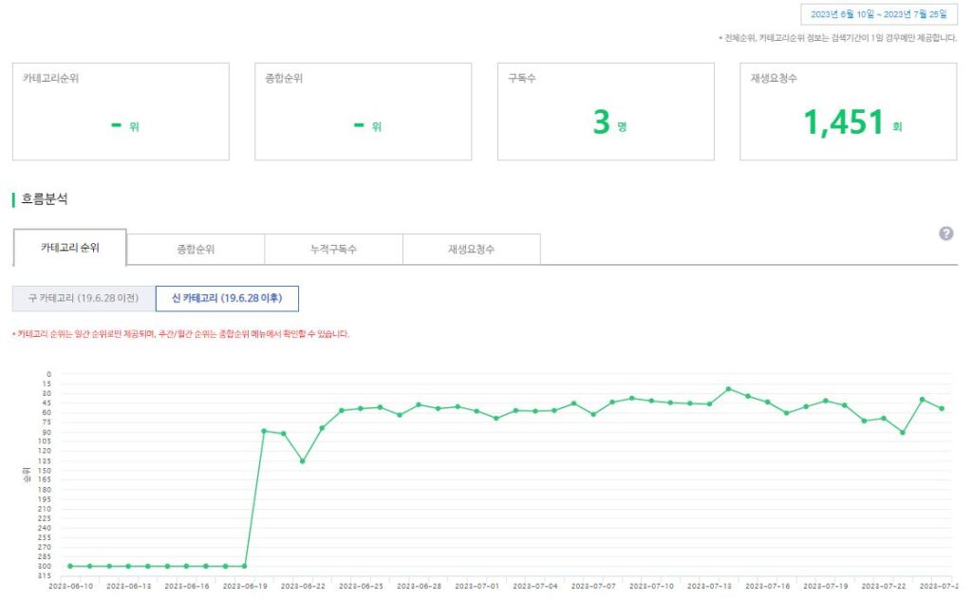Screen dimensions: 972x600
Task: Click the 호름분석 section heading
Action: [x=45, y=199]
